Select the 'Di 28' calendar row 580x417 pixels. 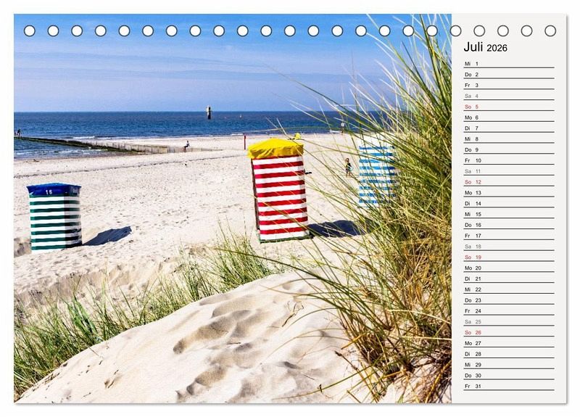coord(509,353)
